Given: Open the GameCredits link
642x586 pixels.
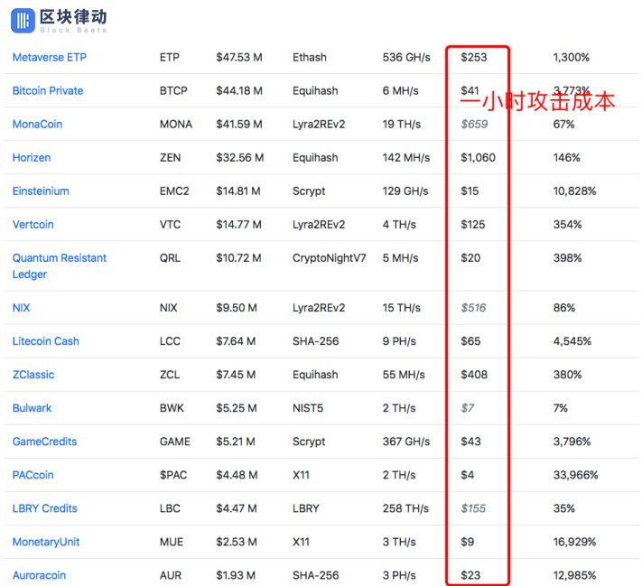Looking at the screenshot, I should pyautogui.click(x=44, y=442).
